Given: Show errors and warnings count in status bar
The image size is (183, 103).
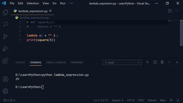Looking at the screenshot, I should (x=9, y=100).
